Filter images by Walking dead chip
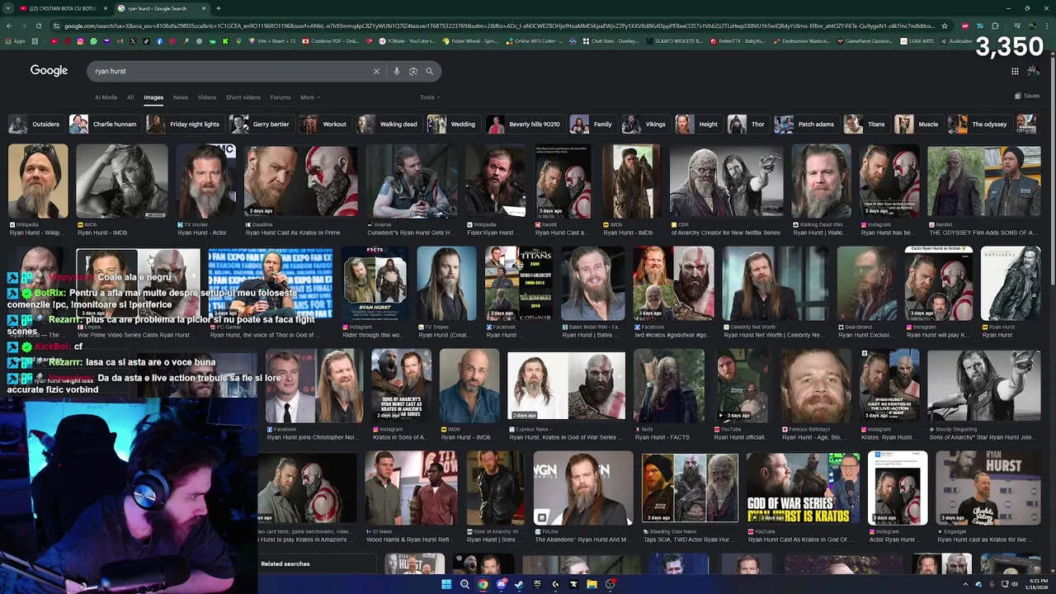 [x=388, y=124]
